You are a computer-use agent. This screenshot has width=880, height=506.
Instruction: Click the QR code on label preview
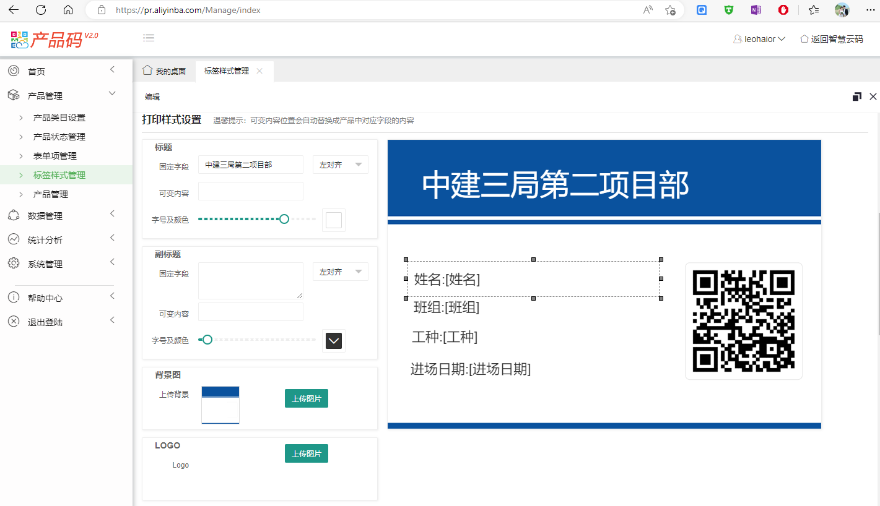pyautogui.click(x=743, y=321)
